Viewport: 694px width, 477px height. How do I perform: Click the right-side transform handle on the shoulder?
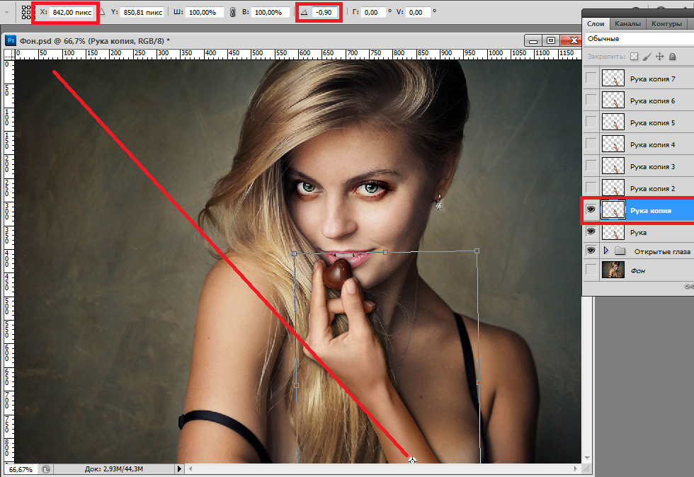pos(479,382)
